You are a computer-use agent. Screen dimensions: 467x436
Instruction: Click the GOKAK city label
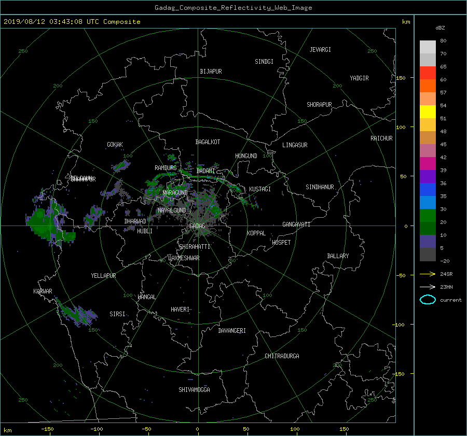point(115,145)
